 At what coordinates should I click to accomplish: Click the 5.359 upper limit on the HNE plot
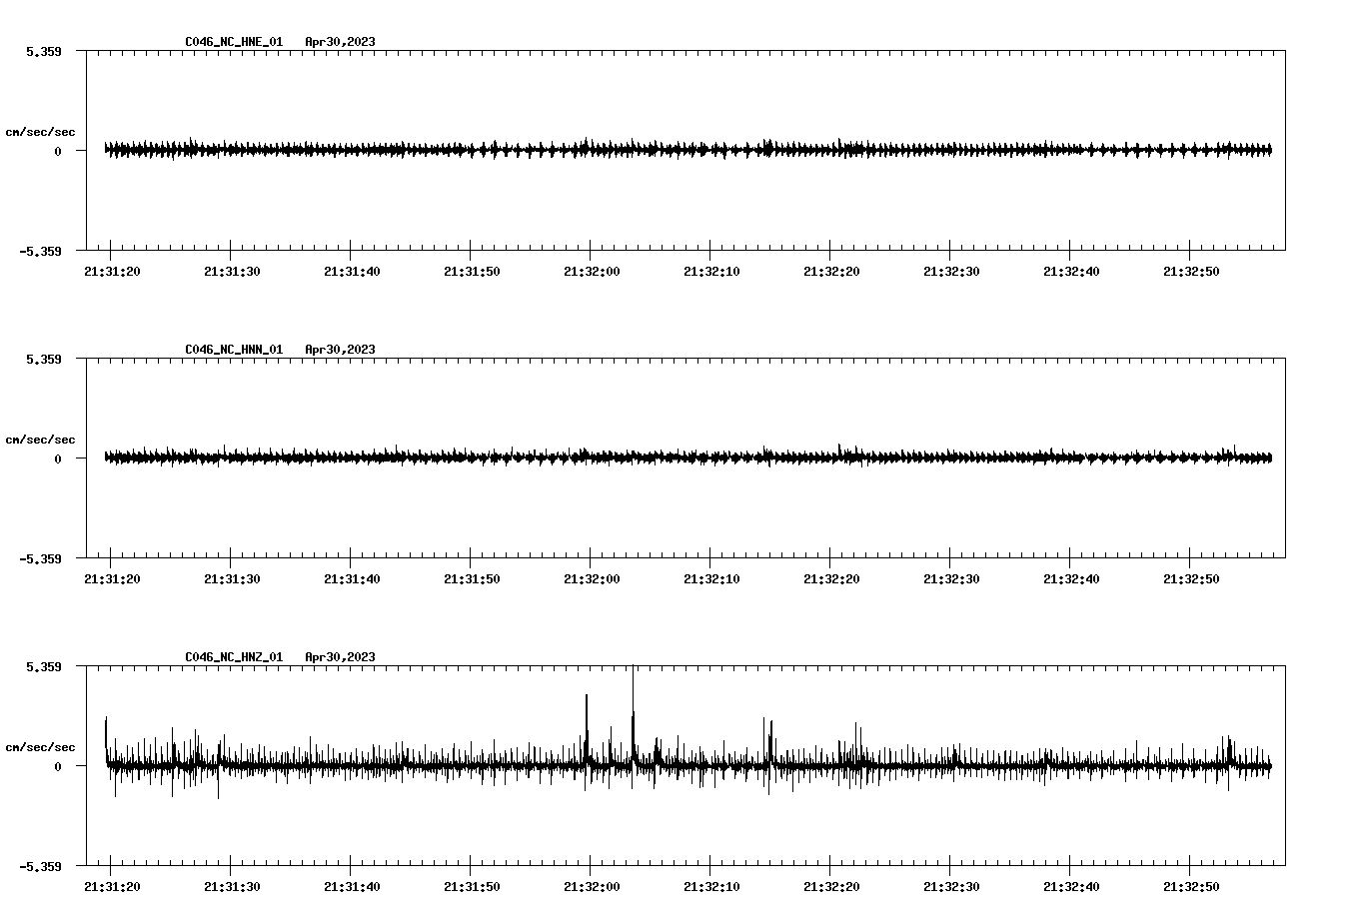(x=44, y=50)
